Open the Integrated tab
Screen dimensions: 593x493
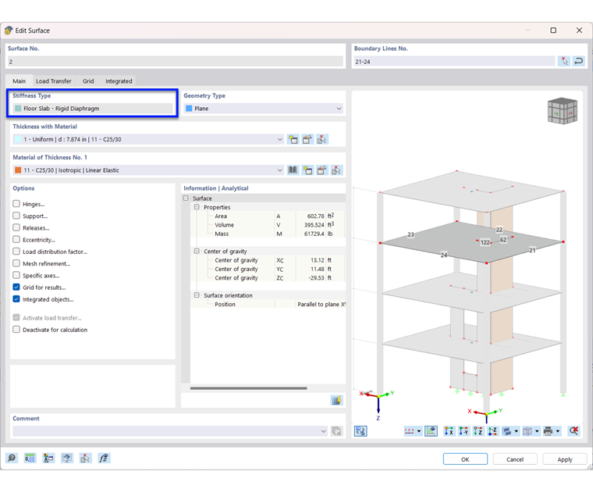(x=119, y=81)
